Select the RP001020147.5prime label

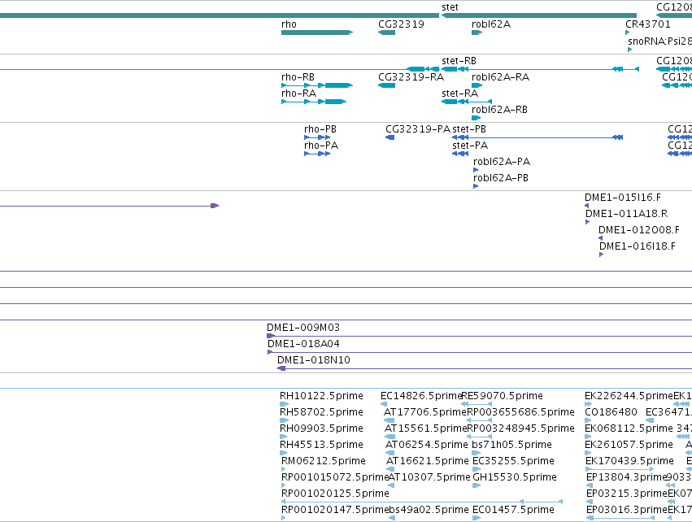click(x=335, y=510)
